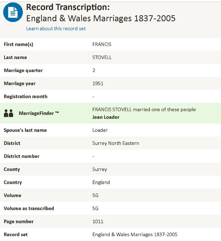This screenshot has height=241, width=221.
Task: Click the MarriageFinder couple icon
Action: click(x=9, y=113)
